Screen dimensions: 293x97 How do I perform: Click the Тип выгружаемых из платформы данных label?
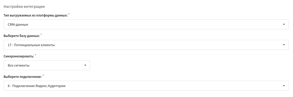36,15
